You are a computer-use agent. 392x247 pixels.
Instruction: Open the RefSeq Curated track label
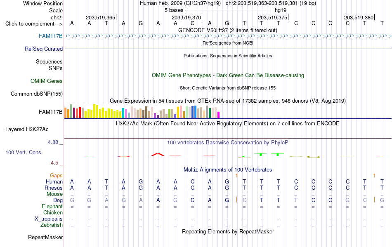coord(44,49)
